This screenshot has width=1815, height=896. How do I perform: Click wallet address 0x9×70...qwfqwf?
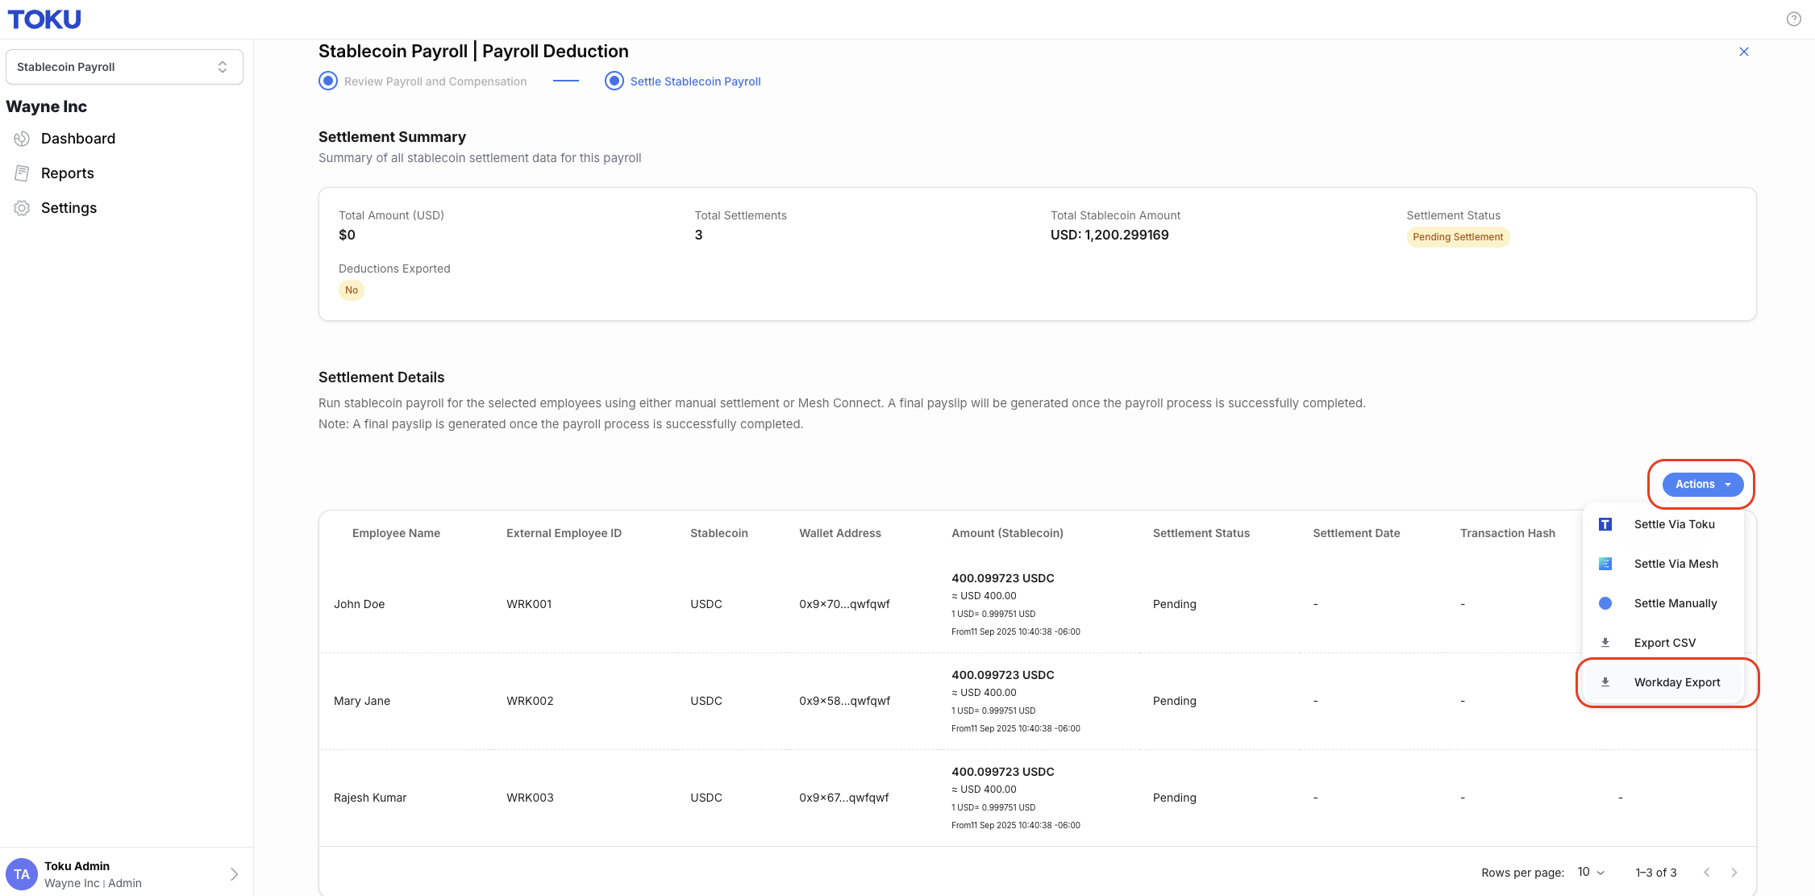coord(844,604)
